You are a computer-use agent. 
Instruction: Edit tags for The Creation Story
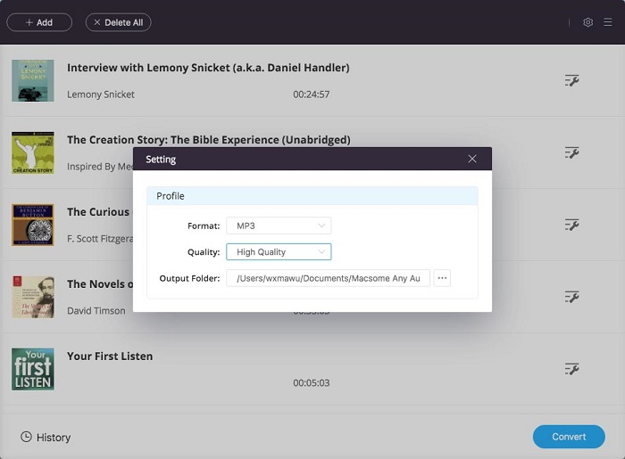coord(572,153)
